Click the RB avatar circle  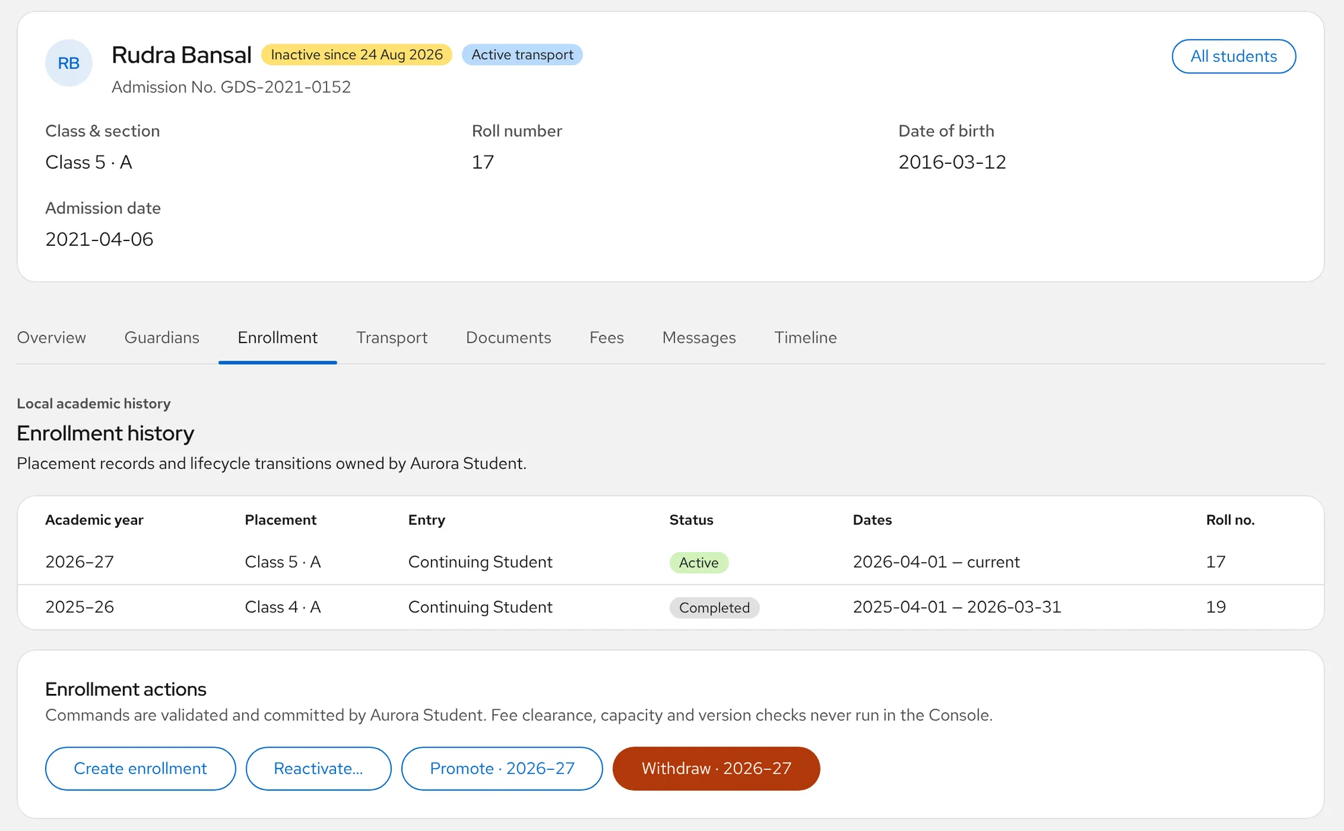pos(69,63)
